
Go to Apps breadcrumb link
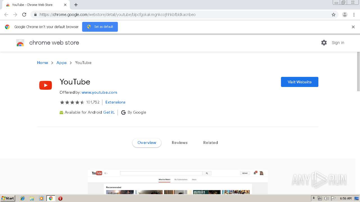tap(62, 63)
